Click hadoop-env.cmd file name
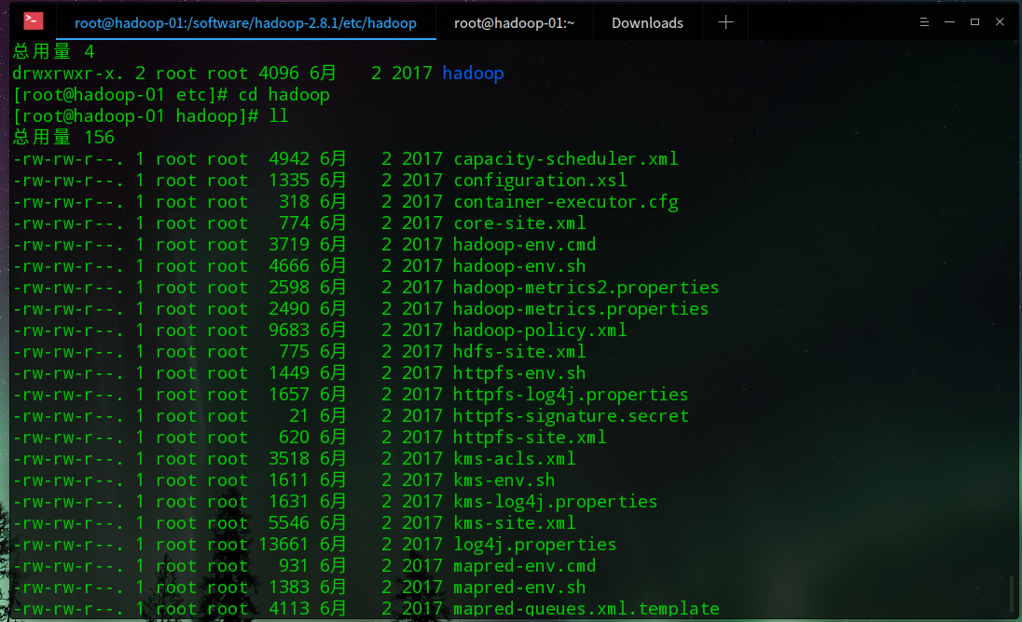 (x=525, y=245)
